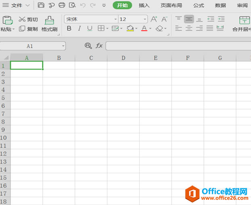Click the hamburger menu icon

(x=6, y=5)
